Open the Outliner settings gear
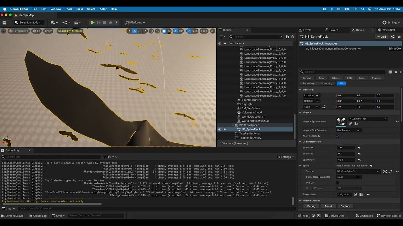The image size is (403, 226). (x=292, y=37)
